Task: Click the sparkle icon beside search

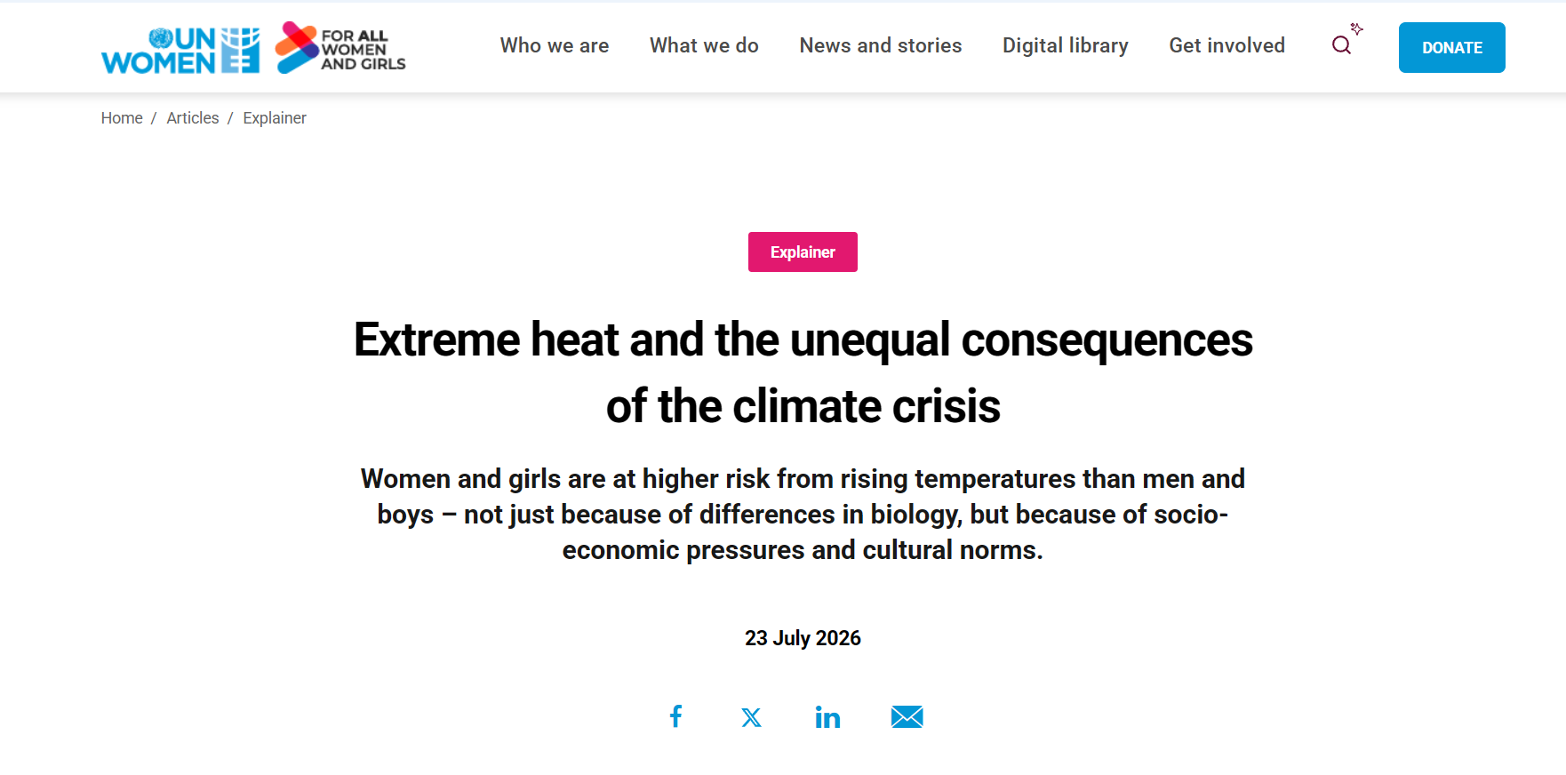Action: (1356, 28)
